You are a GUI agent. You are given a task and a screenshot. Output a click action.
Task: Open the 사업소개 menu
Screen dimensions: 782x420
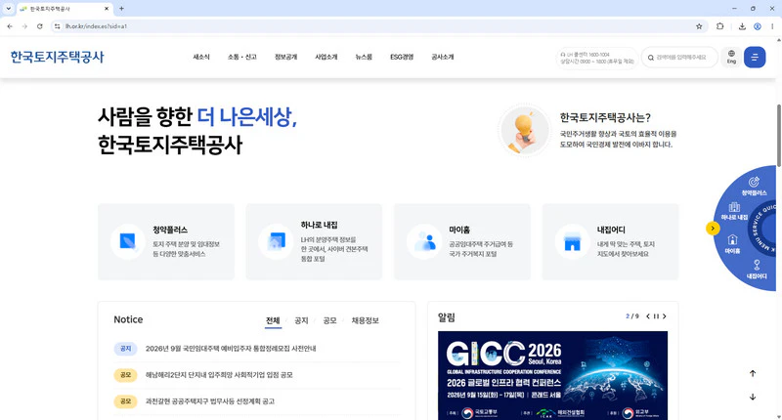(326, 58)
